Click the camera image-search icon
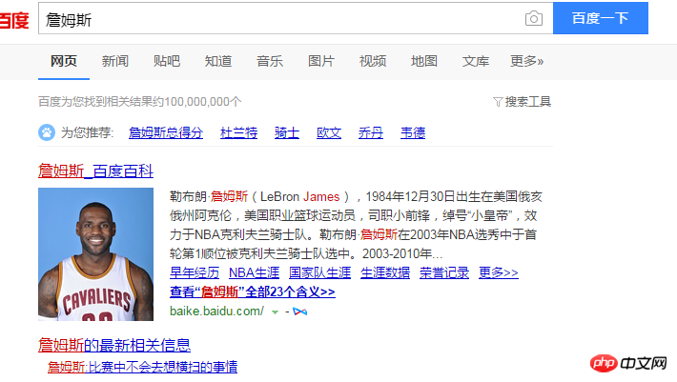The image size is (677, 382). point(534,18)
